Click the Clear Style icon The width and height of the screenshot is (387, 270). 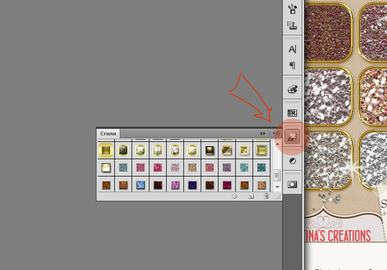[235, 196]
